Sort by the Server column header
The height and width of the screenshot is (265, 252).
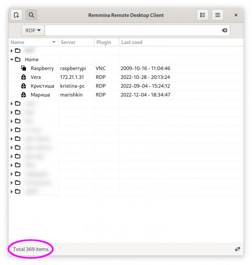point(76,42)
